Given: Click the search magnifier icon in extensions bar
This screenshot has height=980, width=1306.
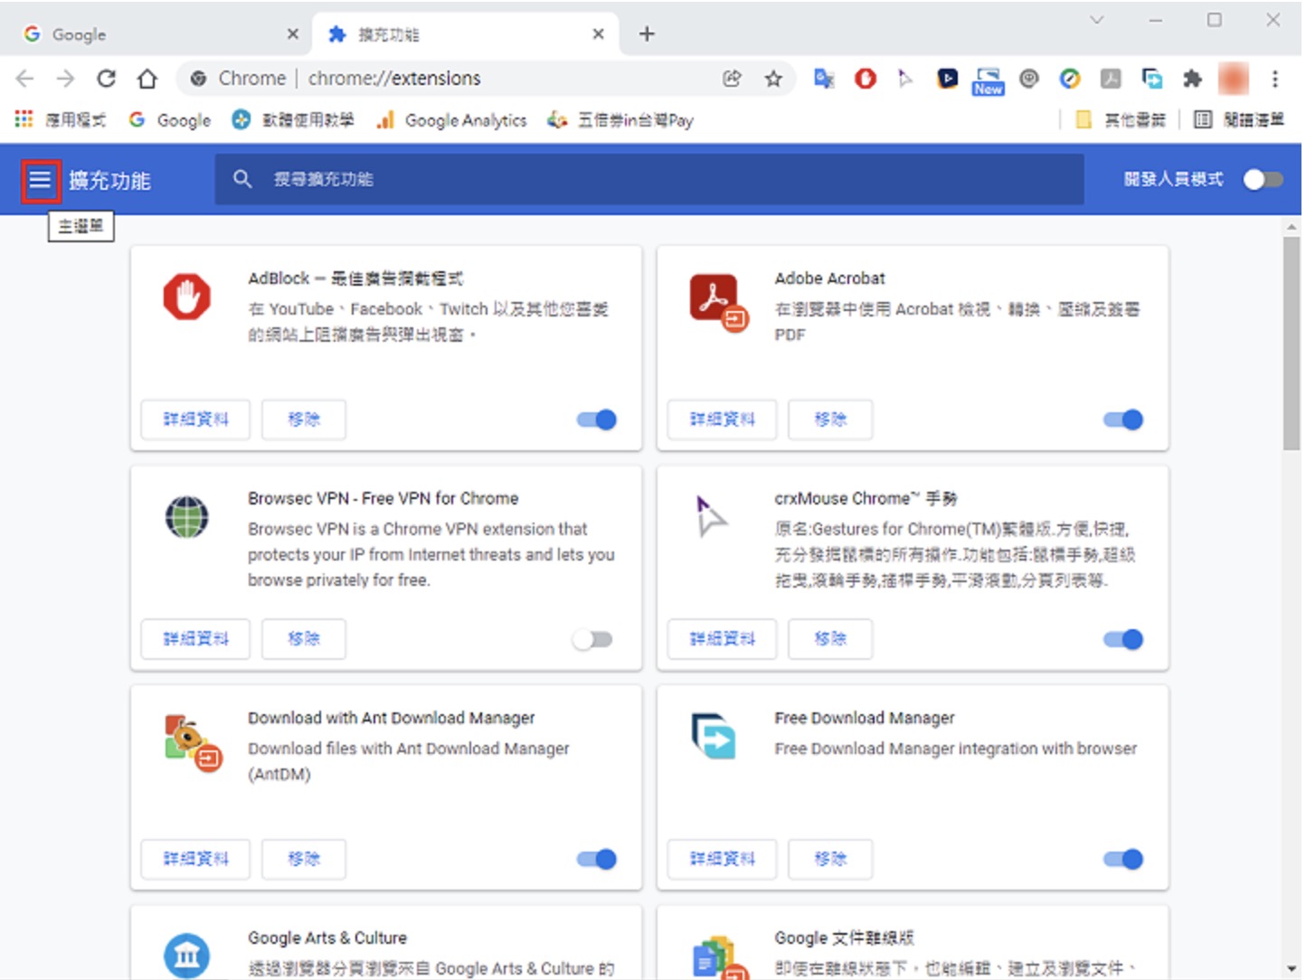Looking at the screenshot, I should 242,179.
